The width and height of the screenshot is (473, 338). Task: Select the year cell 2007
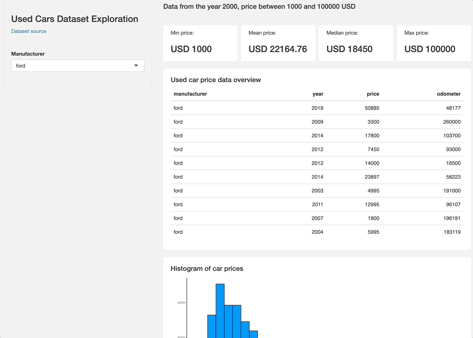(317, 218)
